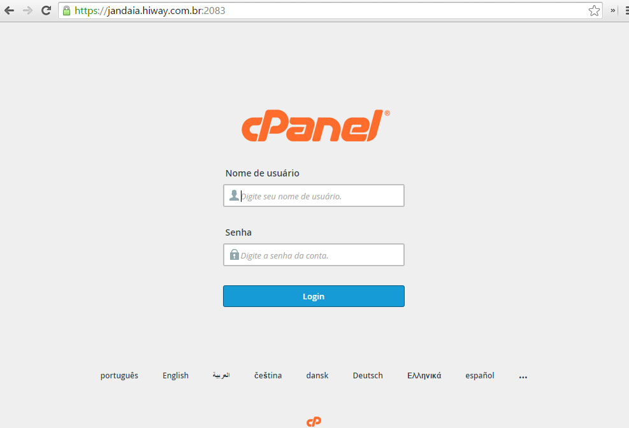The height and width of the screenshot is (428, 629).
Task: Click the blue Login button
Action: click(x=314, y=296)
